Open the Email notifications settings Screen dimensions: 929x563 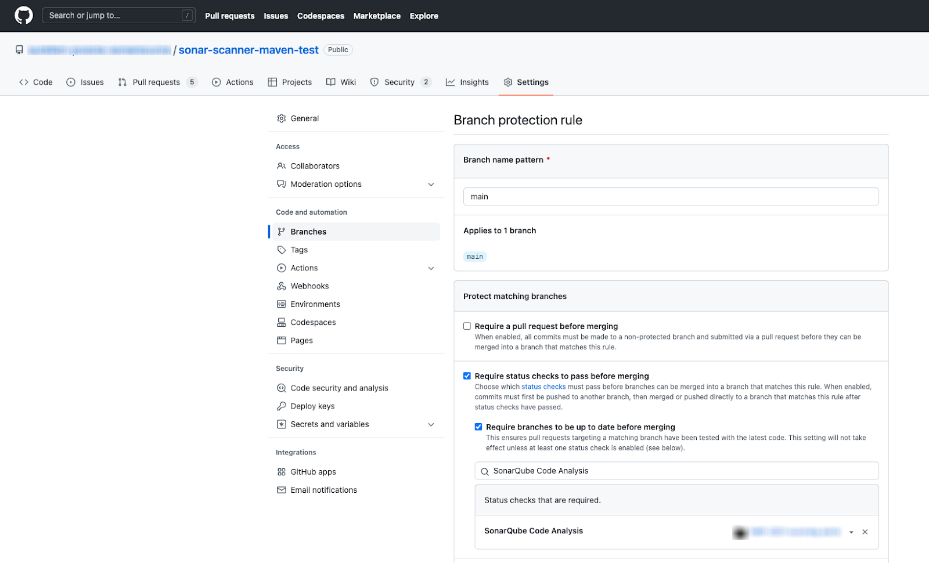323,489
